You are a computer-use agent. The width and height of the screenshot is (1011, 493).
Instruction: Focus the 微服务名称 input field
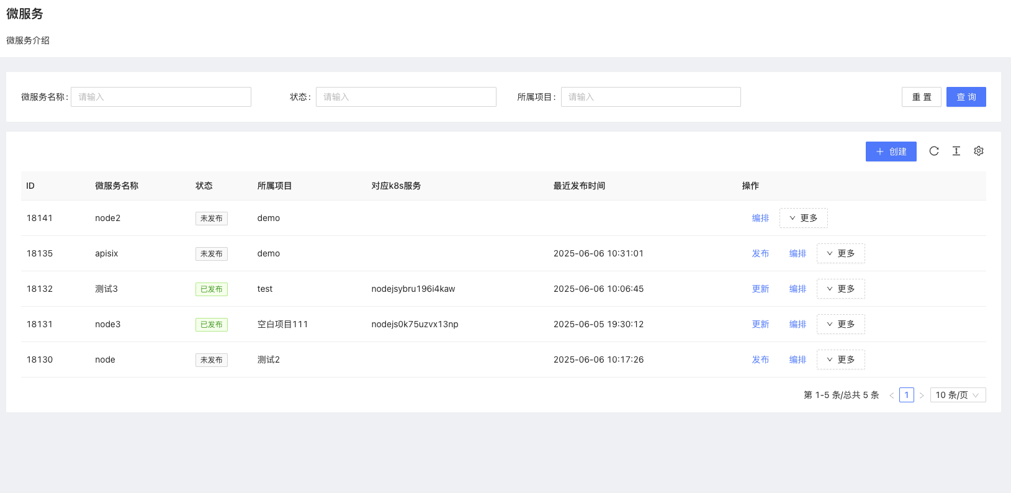click(161, 97)
